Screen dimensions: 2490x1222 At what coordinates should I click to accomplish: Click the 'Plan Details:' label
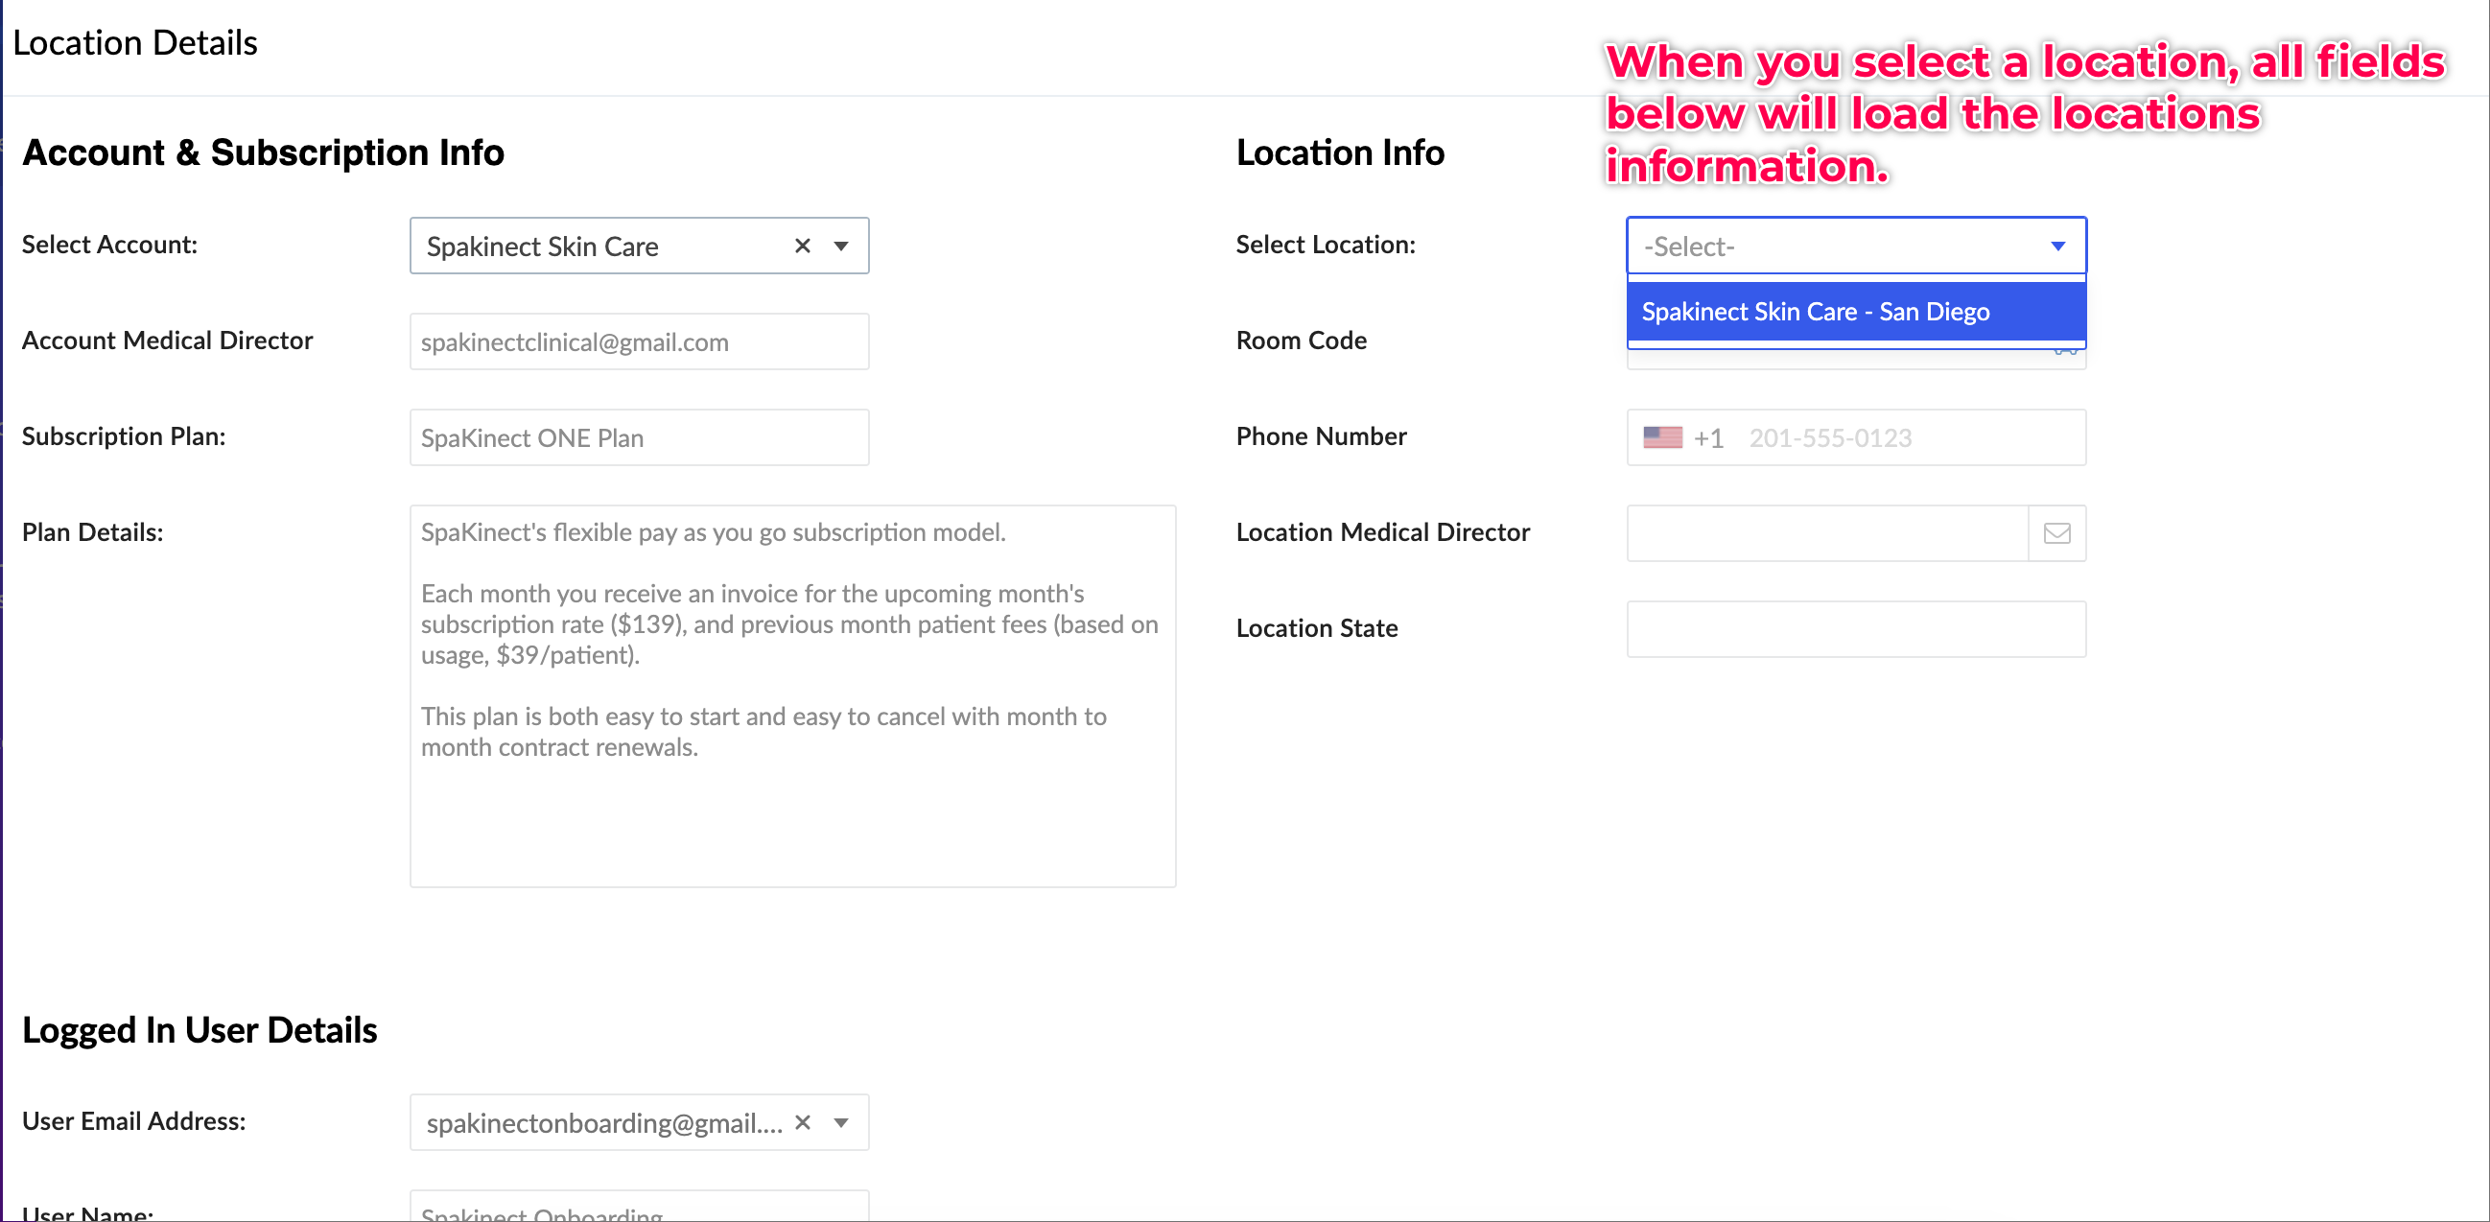(93, 531)
